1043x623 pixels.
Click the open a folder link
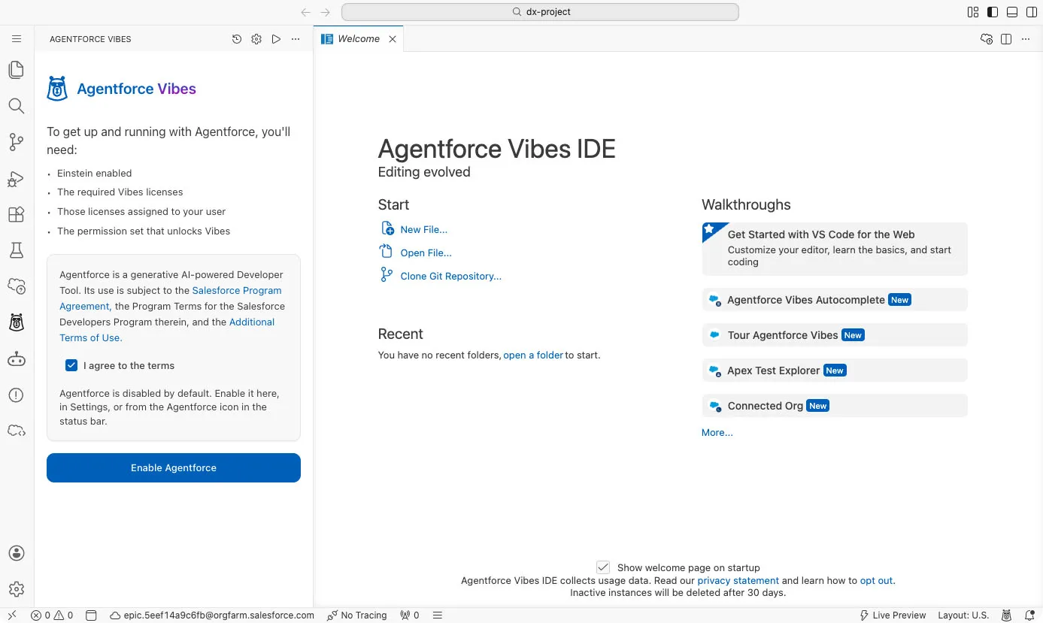tap(533, 355)
